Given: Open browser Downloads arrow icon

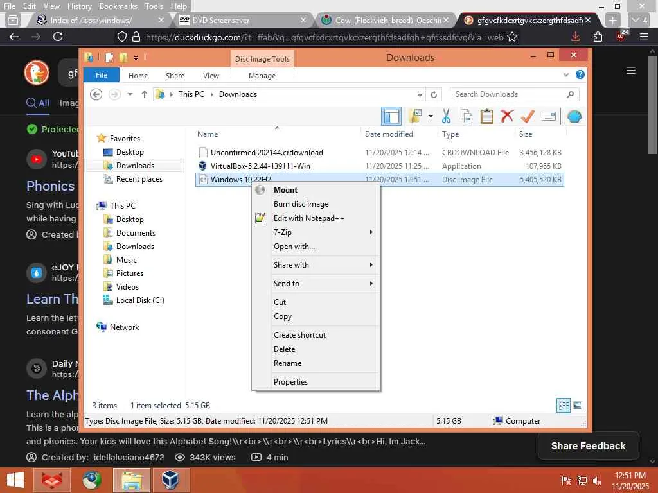Looking at the screenshot, I should [575, 37].
